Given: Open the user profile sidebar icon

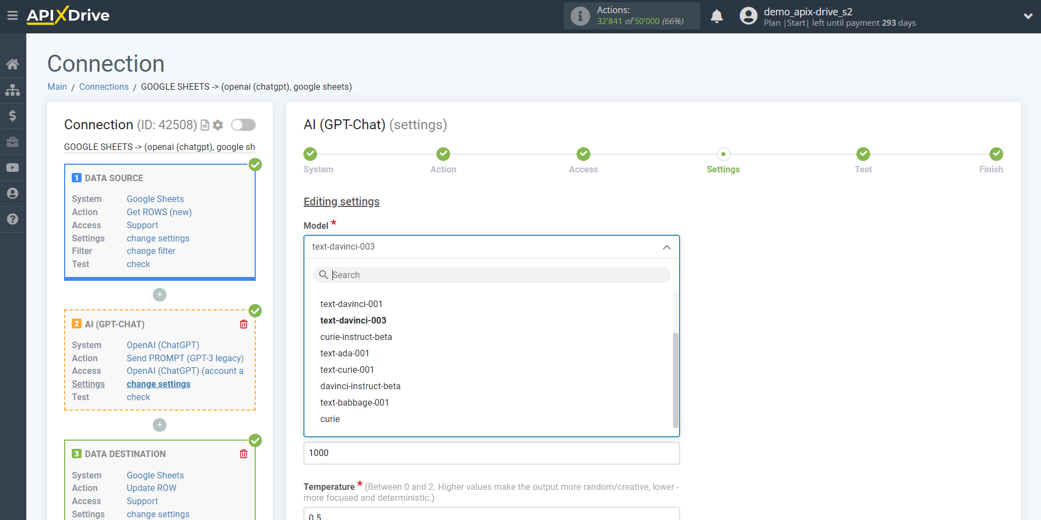Looking at the screenshot, I should coord(13,193).
